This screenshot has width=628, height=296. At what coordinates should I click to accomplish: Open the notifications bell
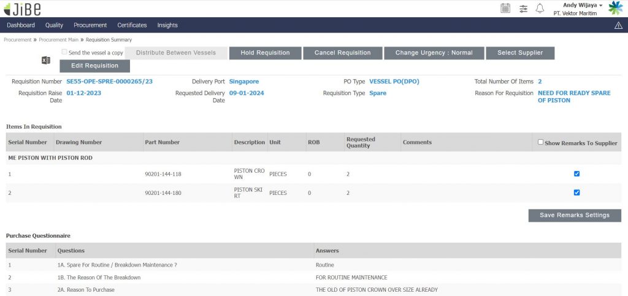tap(540, 9)
